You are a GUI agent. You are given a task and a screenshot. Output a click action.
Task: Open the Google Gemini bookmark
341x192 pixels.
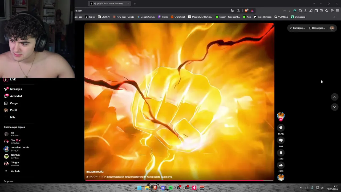point(146,17)
